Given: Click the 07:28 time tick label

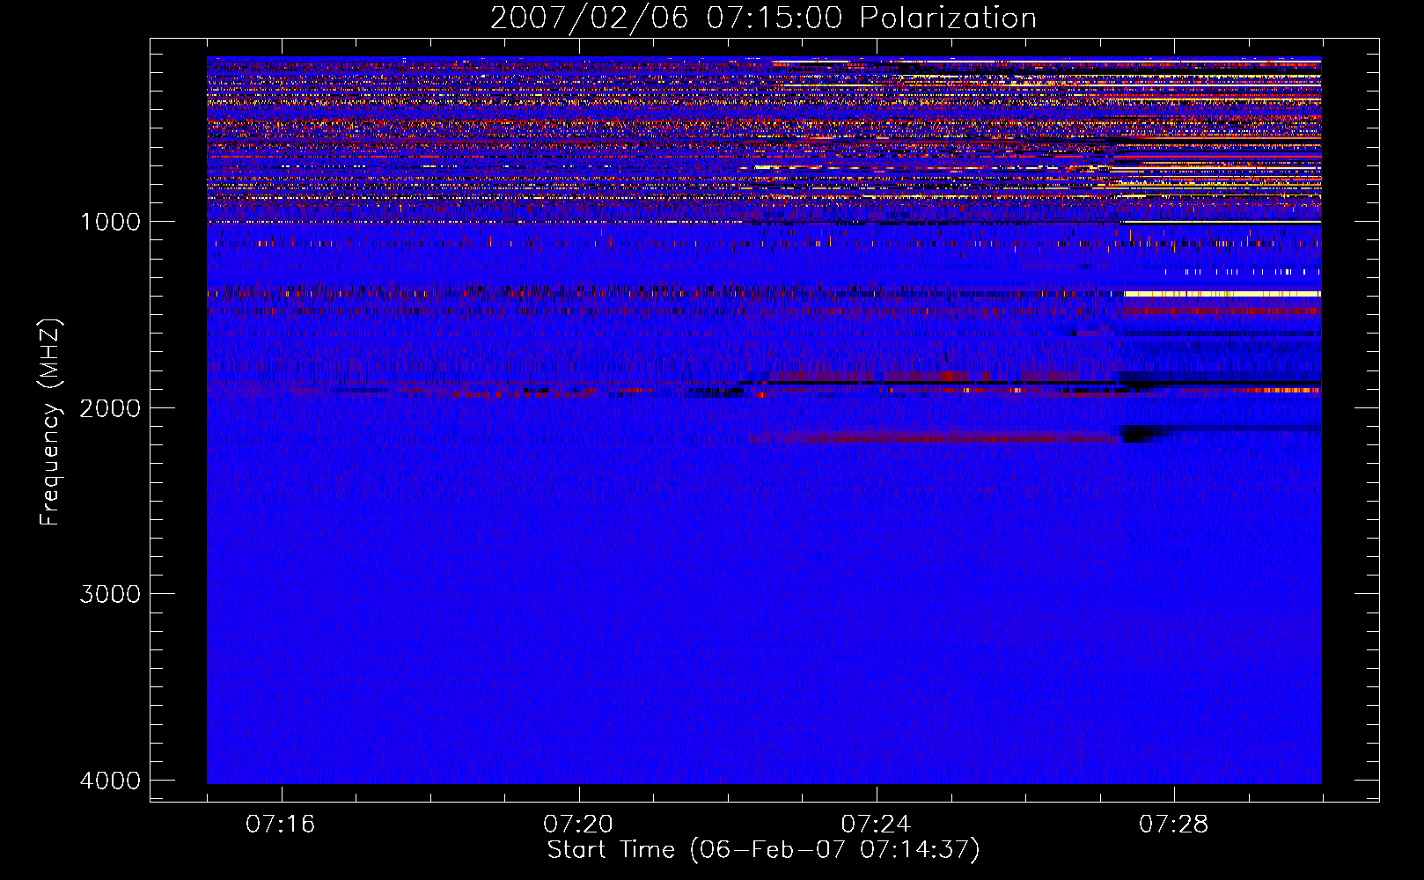Looking at the screenshot, I should (1173, 825).
